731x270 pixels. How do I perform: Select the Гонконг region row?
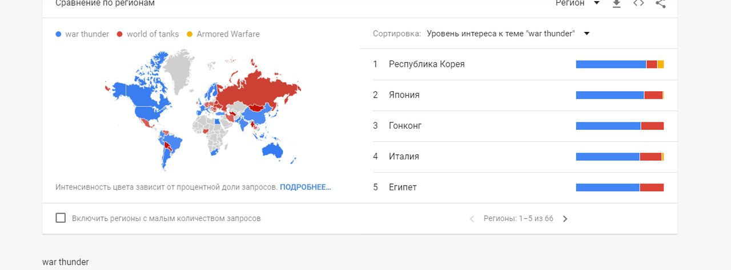(405, 126)
